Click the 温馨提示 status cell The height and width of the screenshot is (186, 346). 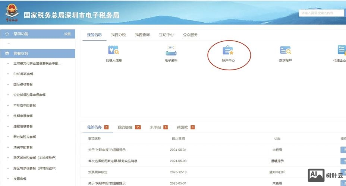[277, 161]
